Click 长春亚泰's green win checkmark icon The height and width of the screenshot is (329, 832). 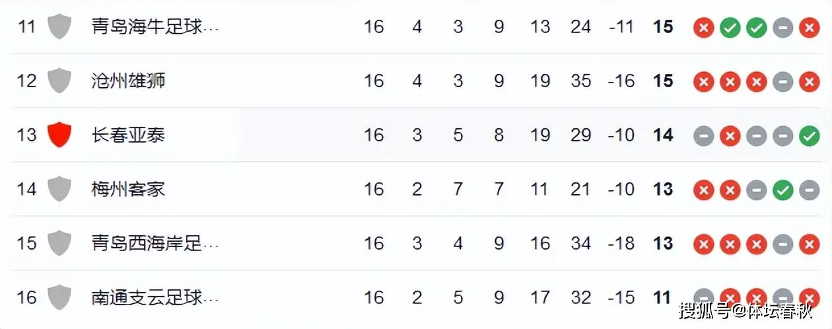(x=809, y=135)
